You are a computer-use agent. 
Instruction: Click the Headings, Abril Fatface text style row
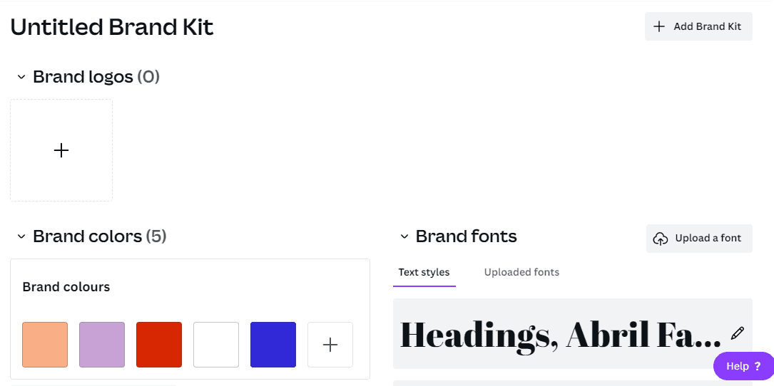point(573,334)
